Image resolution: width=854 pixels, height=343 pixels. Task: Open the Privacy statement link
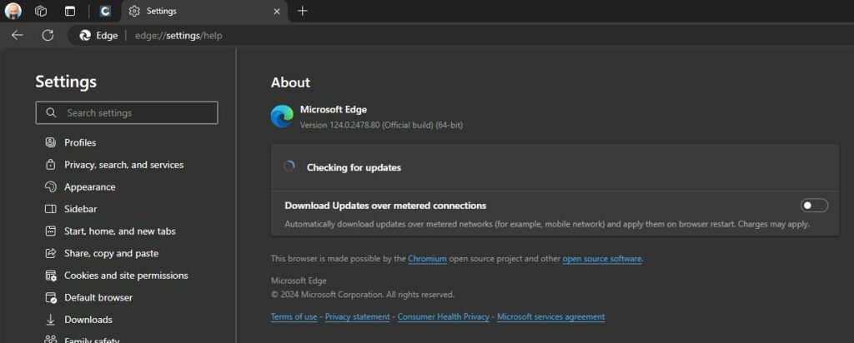point(357,317)
